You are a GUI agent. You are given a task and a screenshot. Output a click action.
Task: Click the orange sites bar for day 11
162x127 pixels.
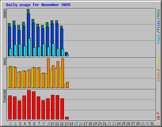(58, 75)
